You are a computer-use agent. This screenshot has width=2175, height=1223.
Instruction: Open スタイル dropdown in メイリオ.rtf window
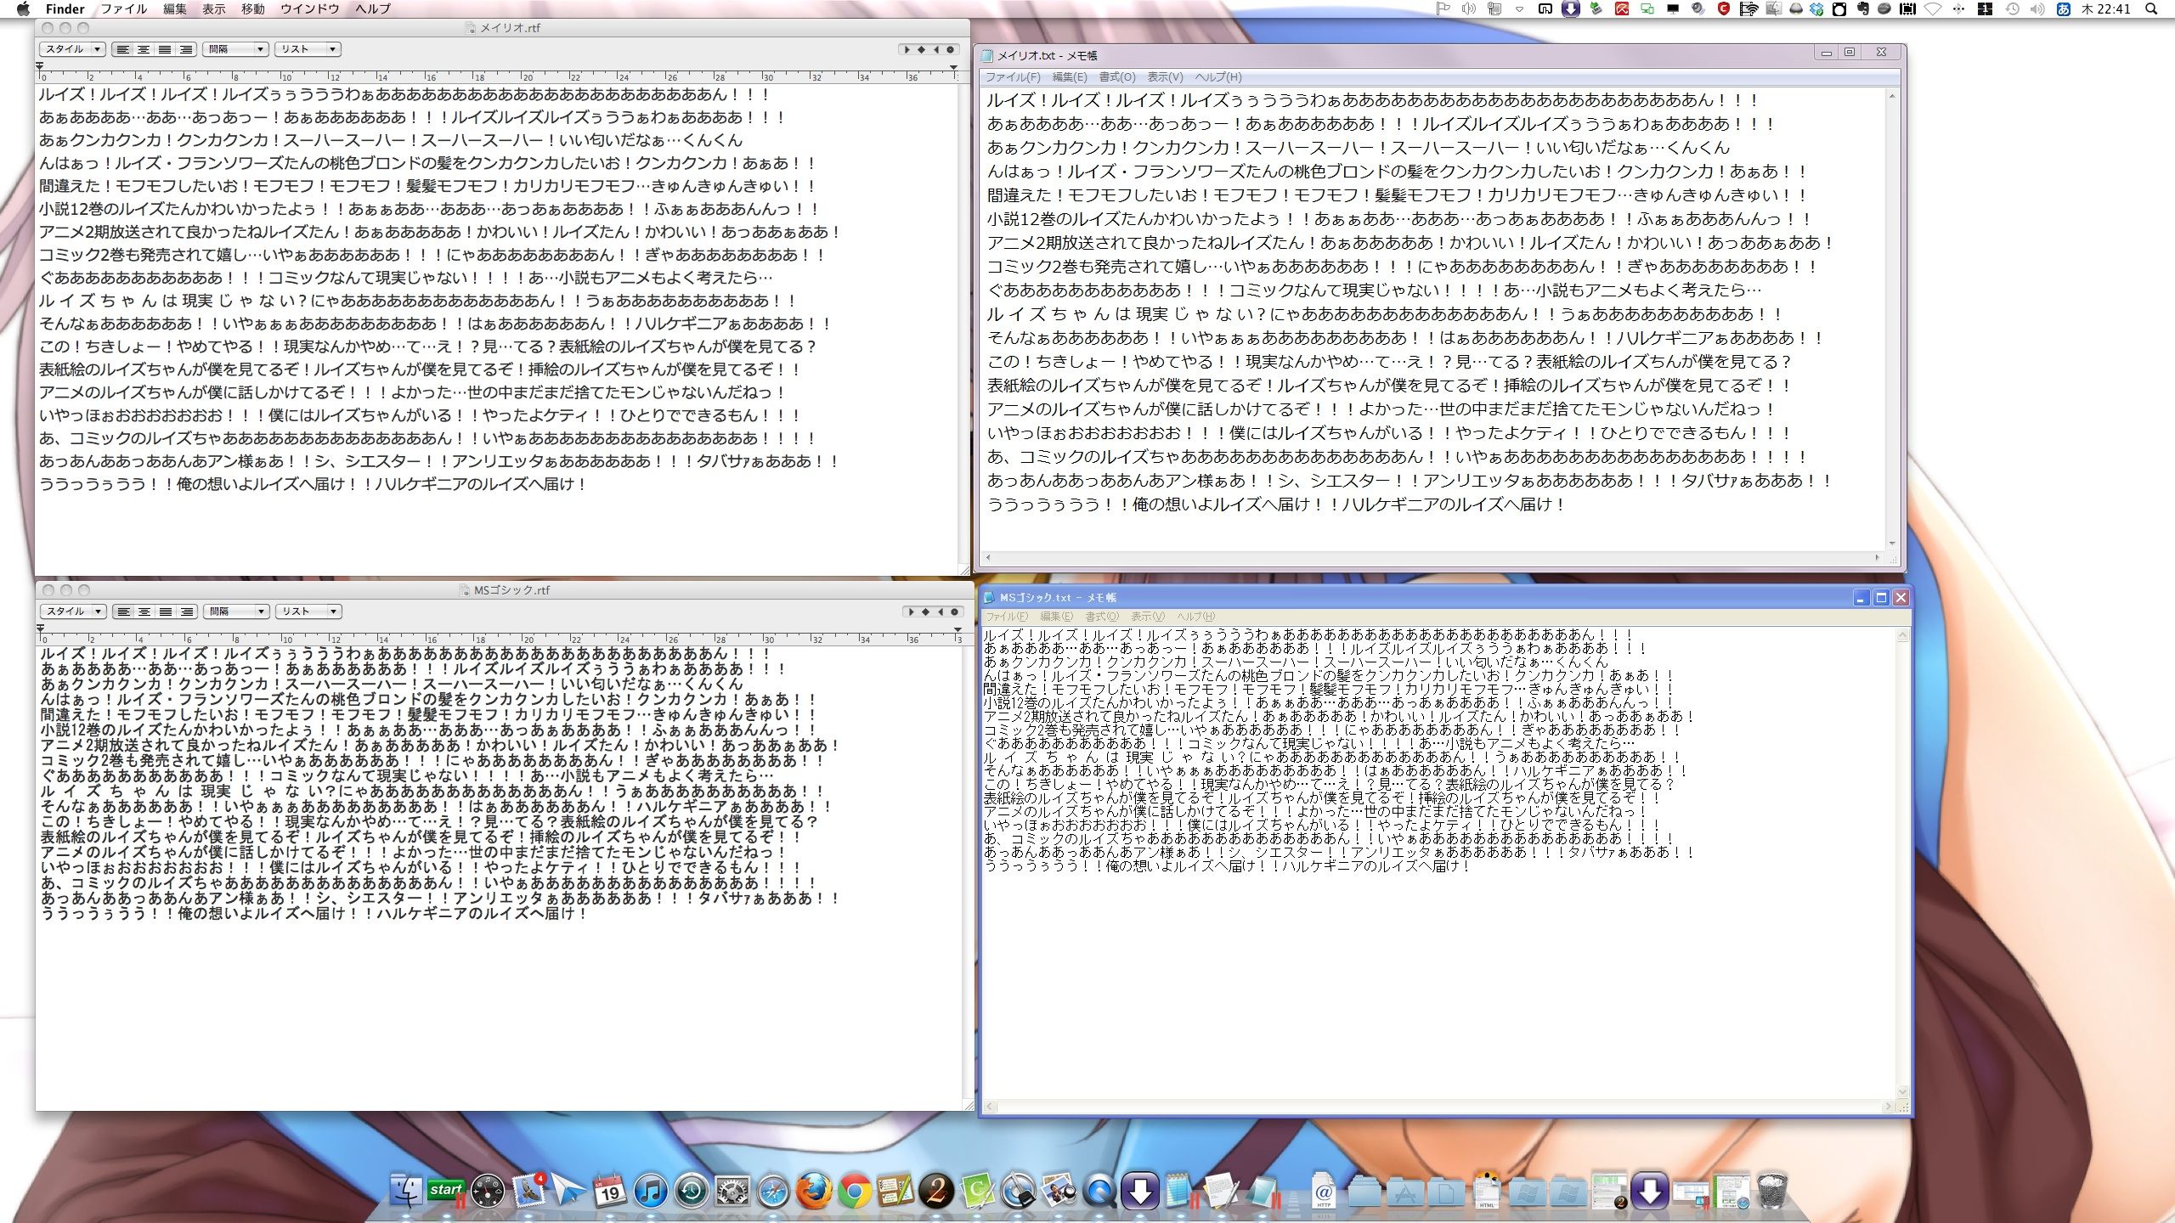click(x=72, y=49)
